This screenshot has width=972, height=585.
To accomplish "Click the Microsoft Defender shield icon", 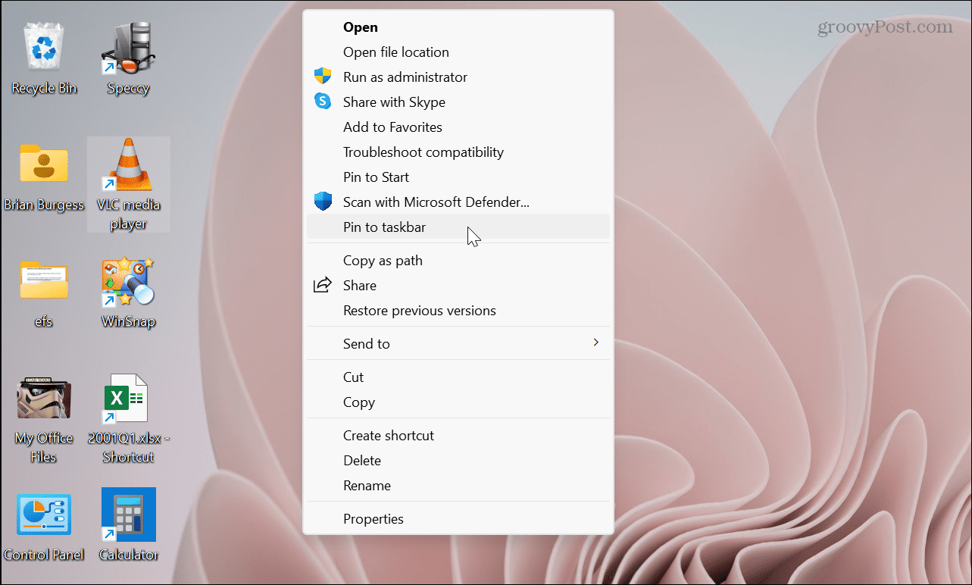I will click(x=323, y=202).
